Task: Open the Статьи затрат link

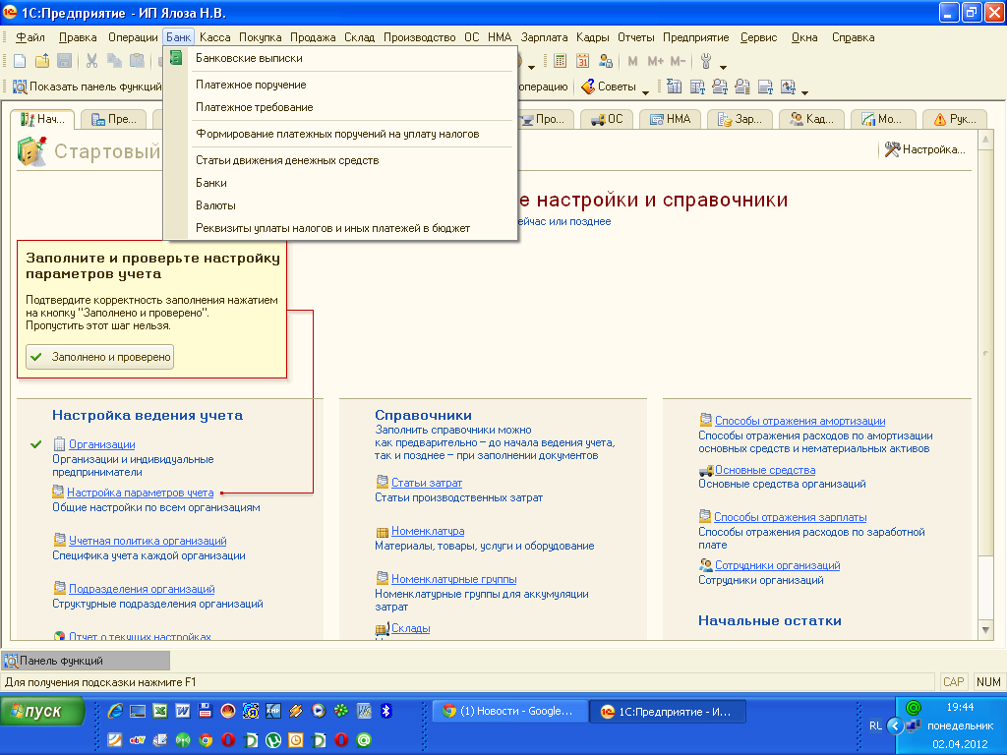Action: 427,483
